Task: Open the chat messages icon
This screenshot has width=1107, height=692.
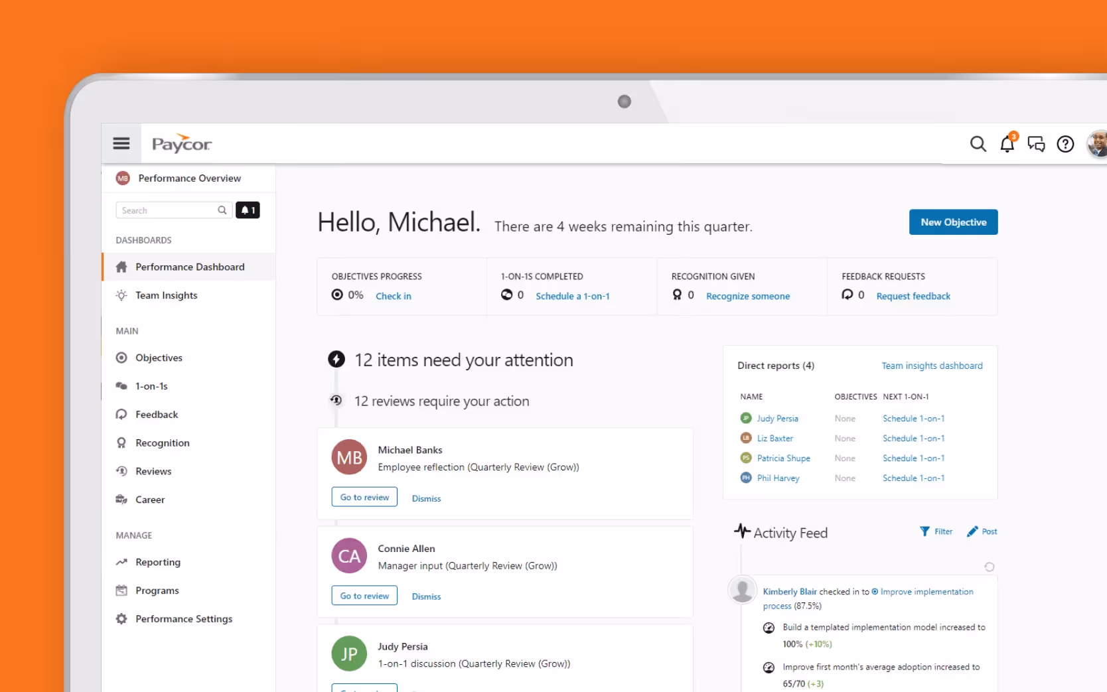Action: point(1036,144)
